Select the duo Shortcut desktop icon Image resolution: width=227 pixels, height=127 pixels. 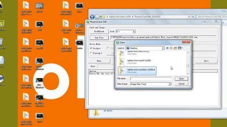point(39,83)
